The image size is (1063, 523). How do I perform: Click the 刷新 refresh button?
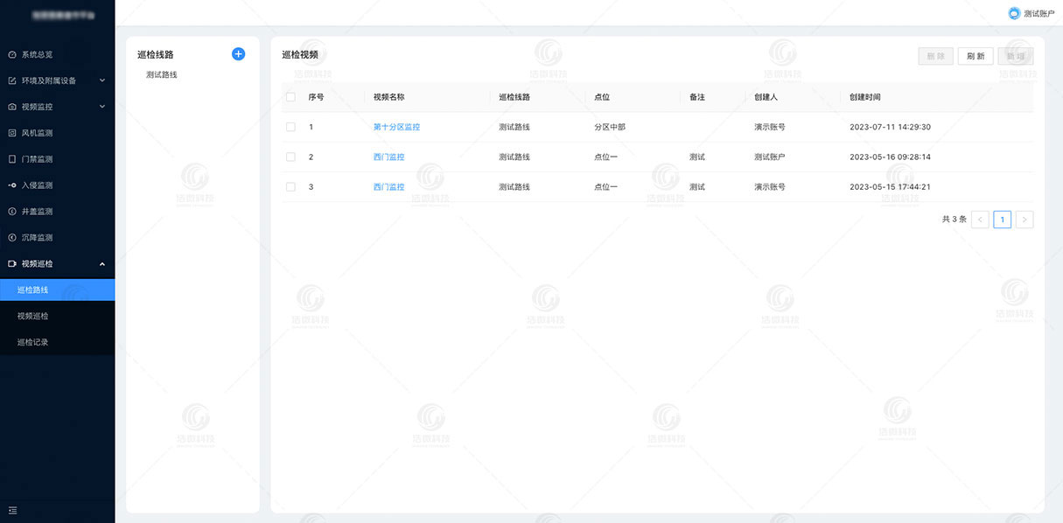[x=976, y=55]
